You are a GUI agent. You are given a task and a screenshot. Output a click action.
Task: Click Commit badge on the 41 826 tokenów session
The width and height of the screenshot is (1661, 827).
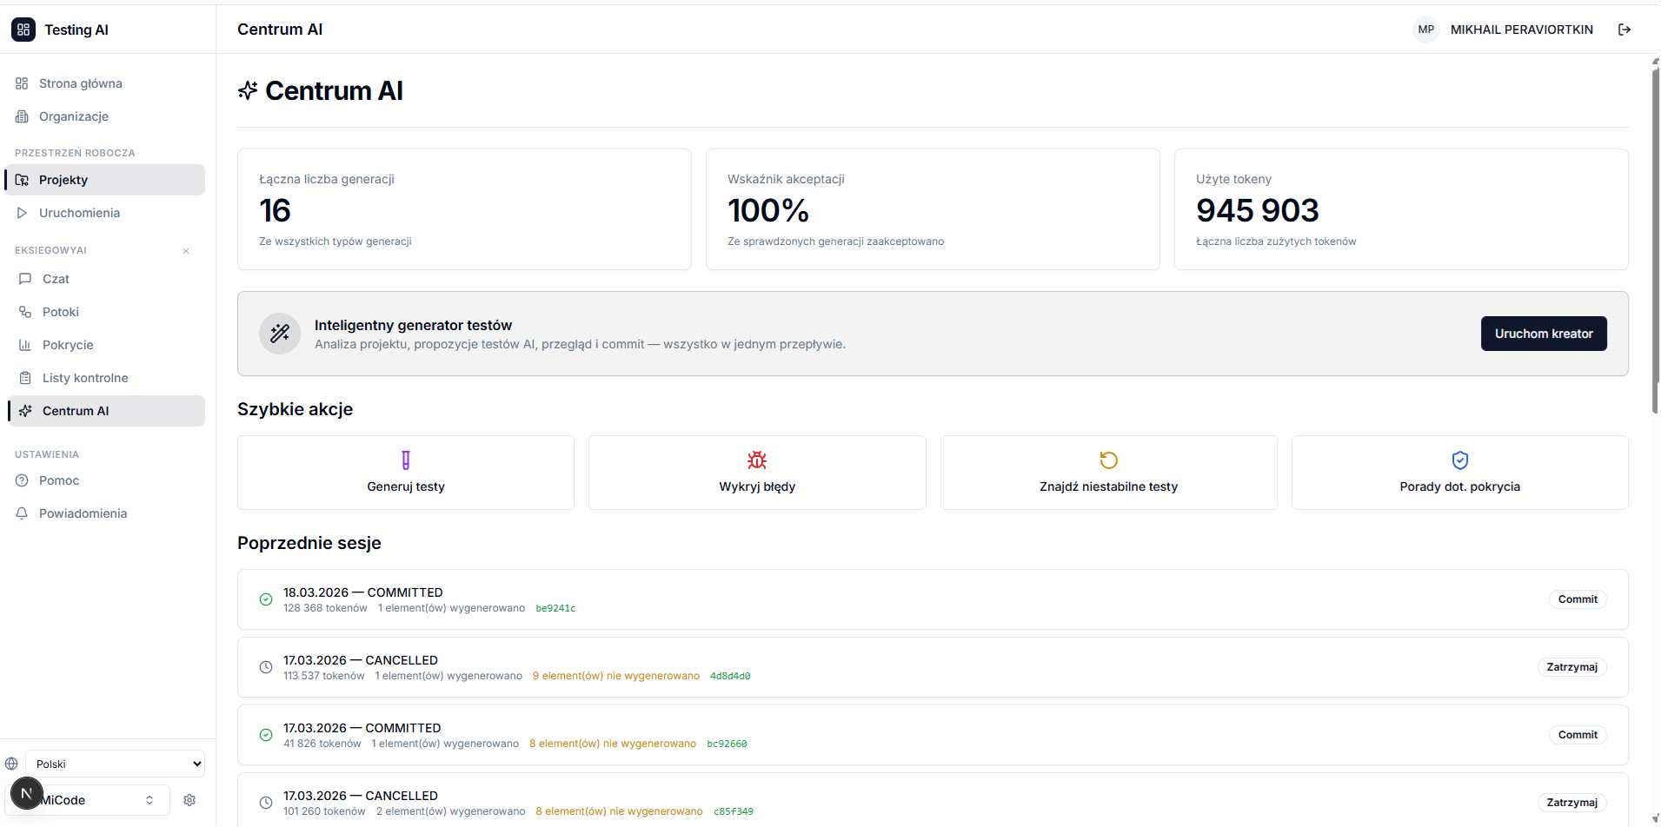pyautogui.click(x=1578, y=735)
